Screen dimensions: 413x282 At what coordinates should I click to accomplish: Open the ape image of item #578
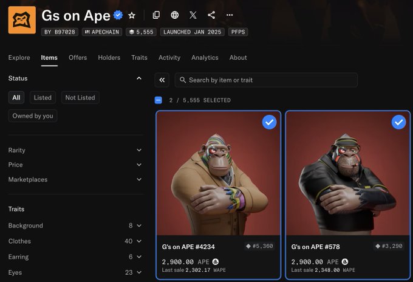coord(347,173)
